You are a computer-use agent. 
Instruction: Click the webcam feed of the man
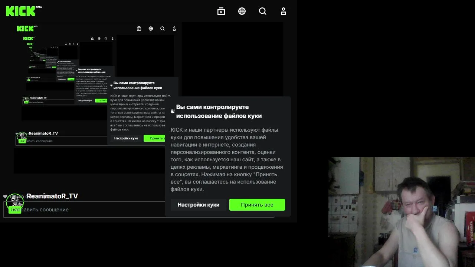coord(402,212)
